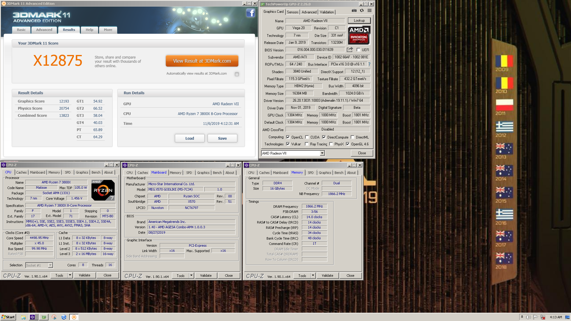Click the clock showing 4:13 AM
The height and width of the screenshot is (321, 571).
point(556,317)
